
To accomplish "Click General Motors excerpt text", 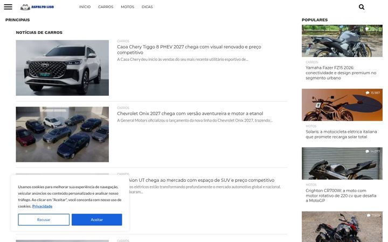I will click(195, 120).
